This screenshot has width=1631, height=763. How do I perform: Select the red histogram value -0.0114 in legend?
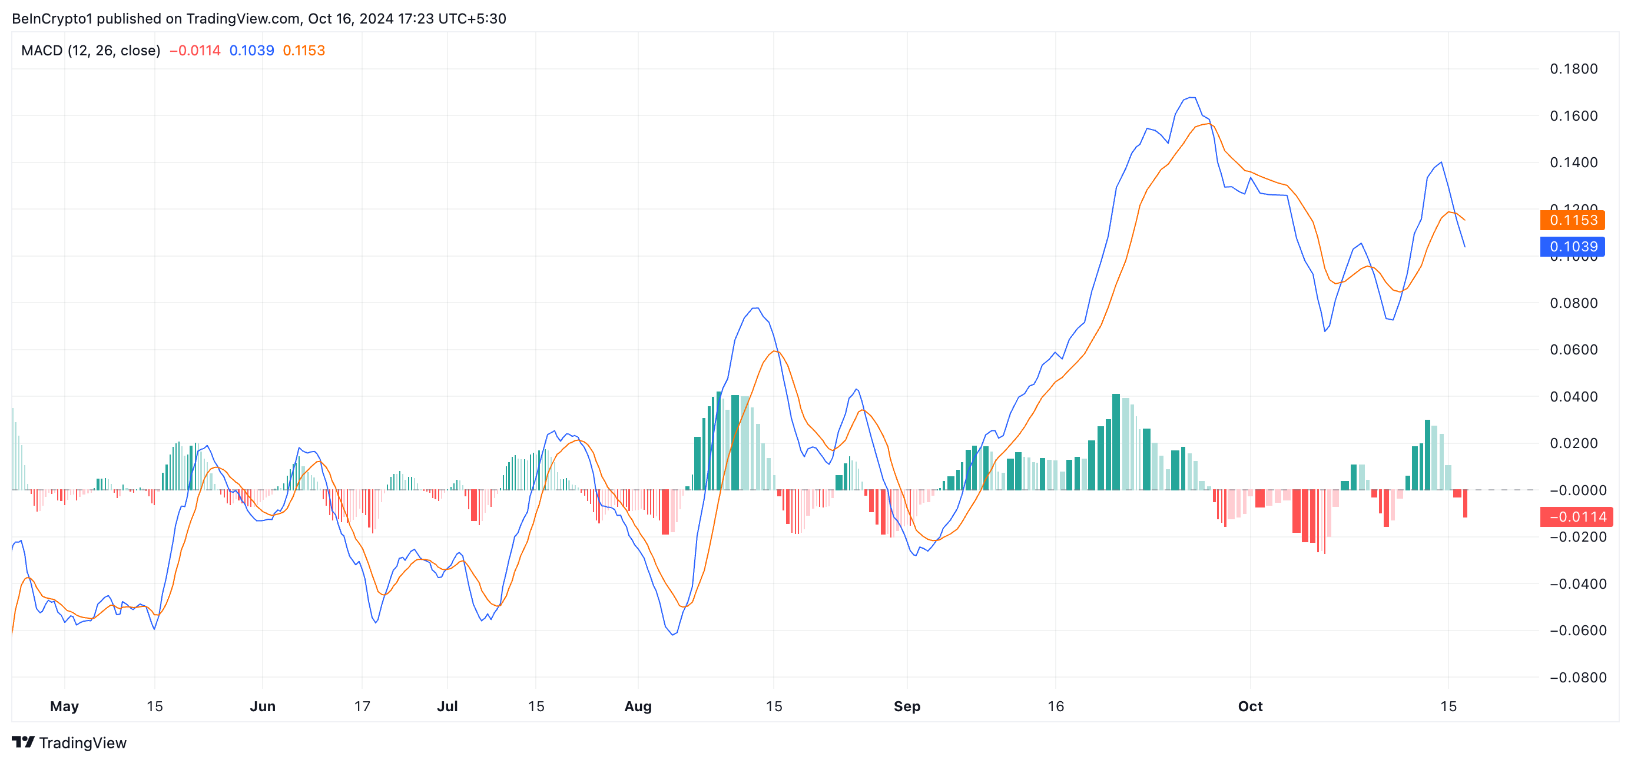[195, 51]
